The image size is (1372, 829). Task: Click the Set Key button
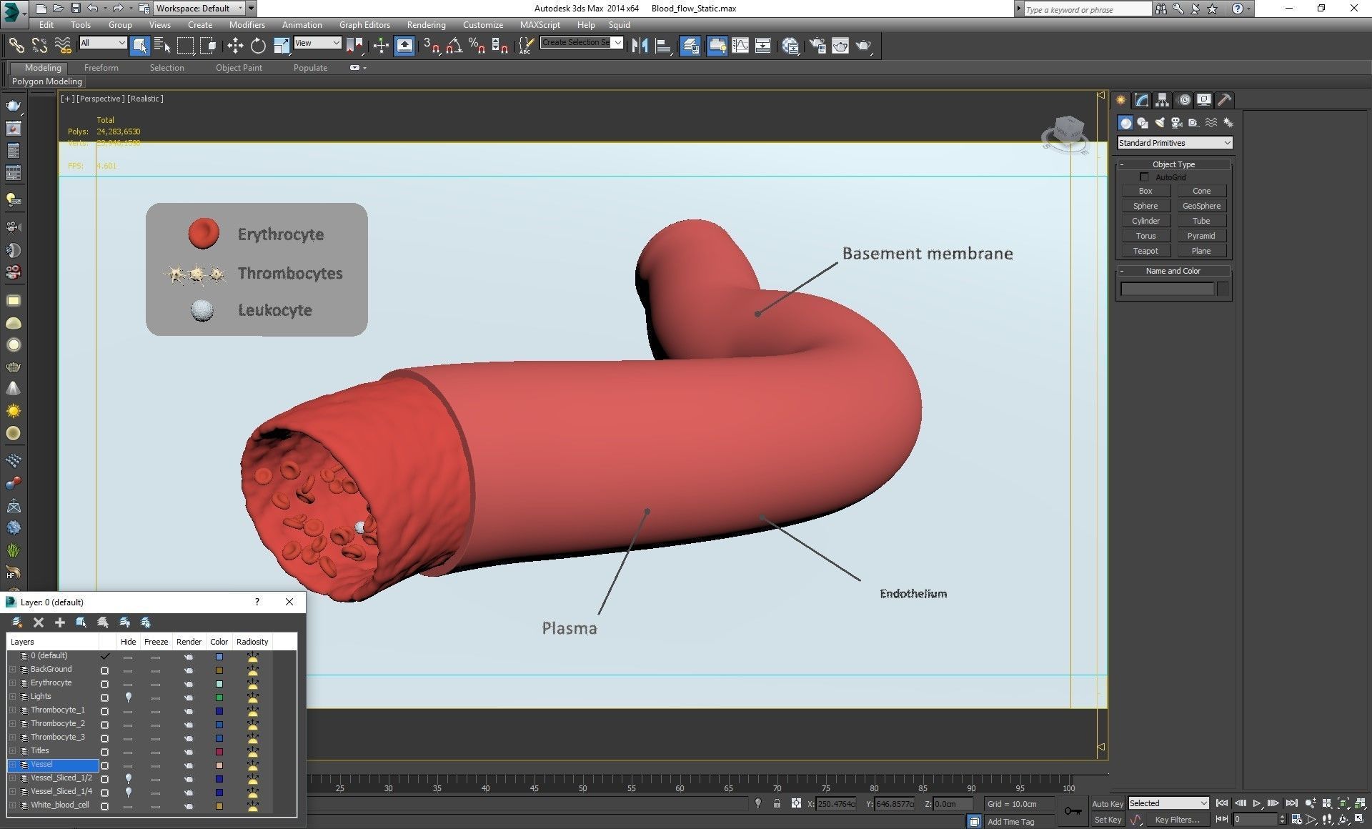coord(1107,820)
